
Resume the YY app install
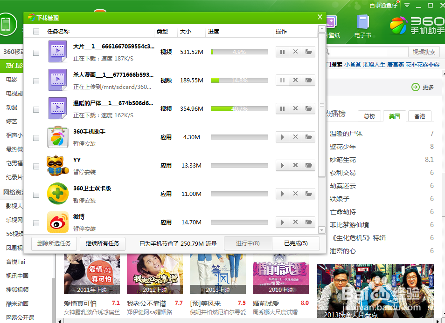[282, 165]
